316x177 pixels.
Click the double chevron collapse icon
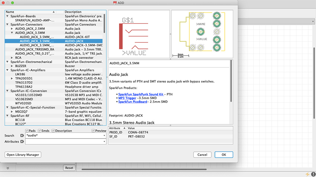coord(8,168)
